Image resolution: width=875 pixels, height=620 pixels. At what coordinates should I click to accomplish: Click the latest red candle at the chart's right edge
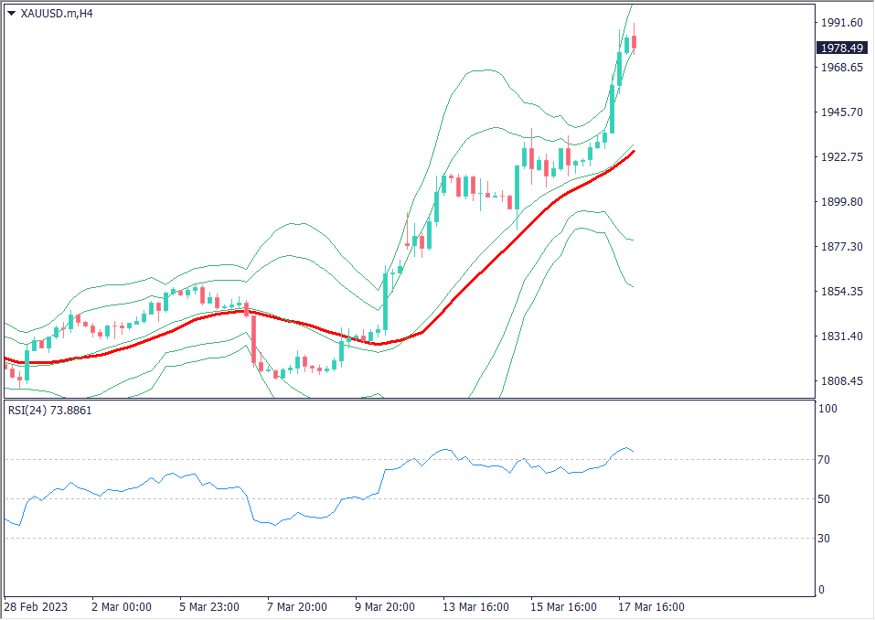635,41
